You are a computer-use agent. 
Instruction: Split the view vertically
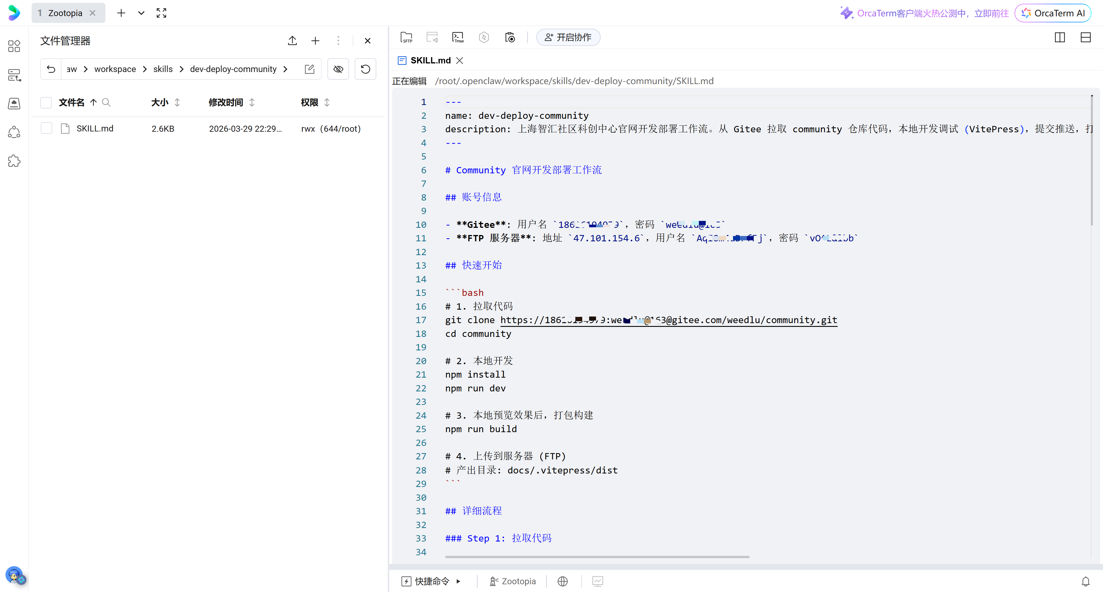1060,37
